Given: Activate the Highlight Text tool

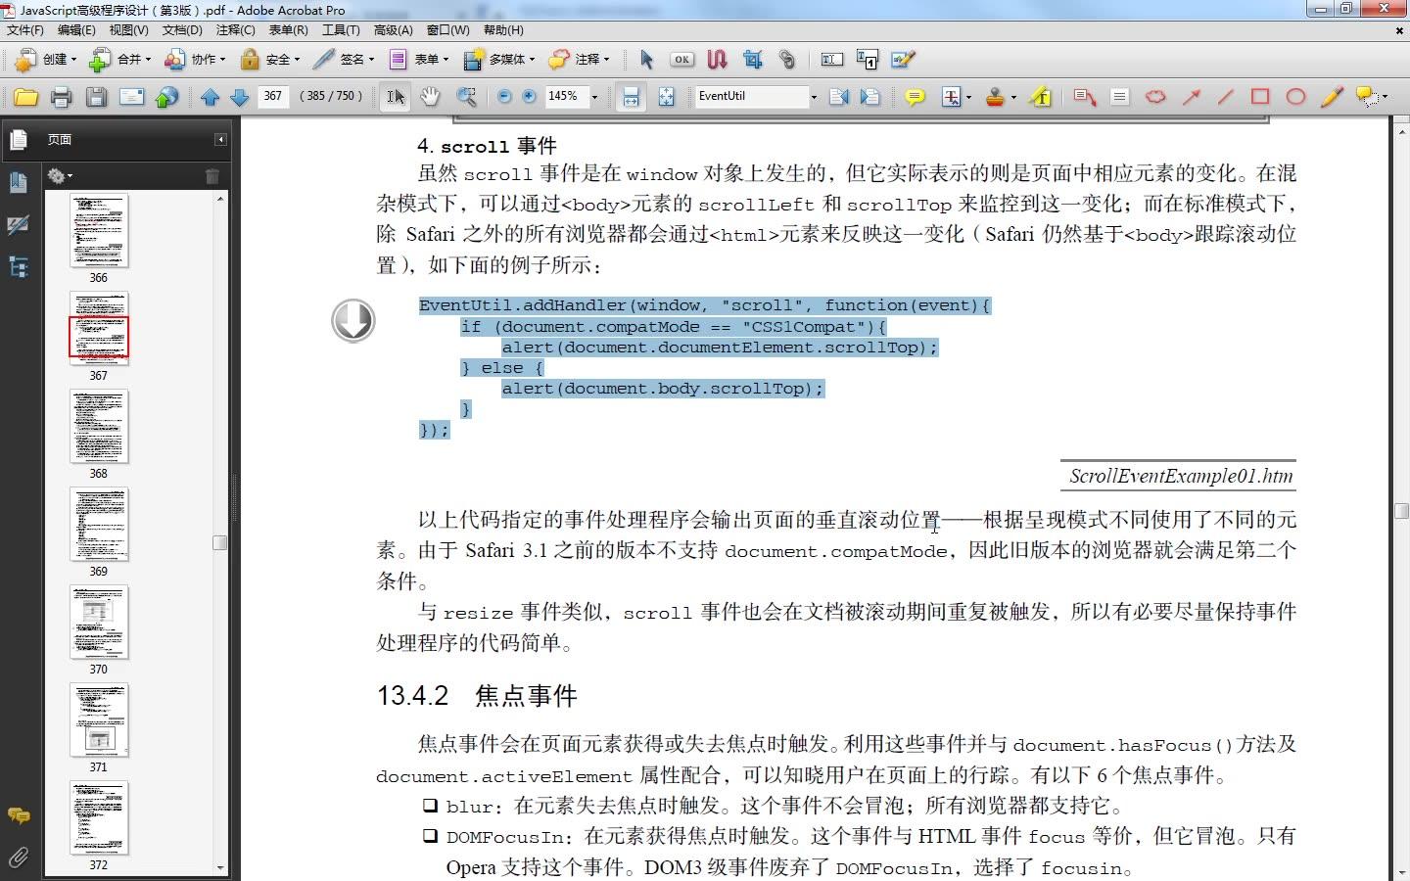Looking at the screenshot, I should click(1040, 96).
